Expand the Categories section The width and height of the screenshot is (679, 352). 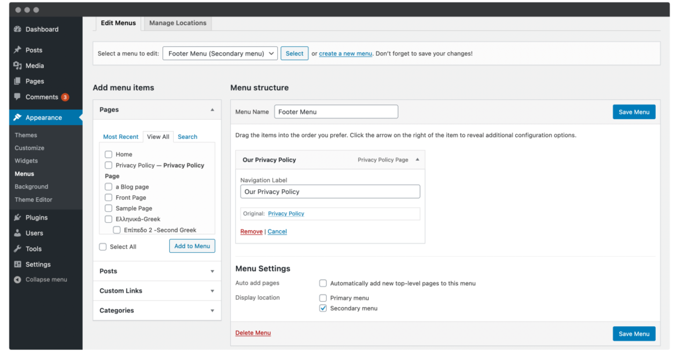[156, 311]
